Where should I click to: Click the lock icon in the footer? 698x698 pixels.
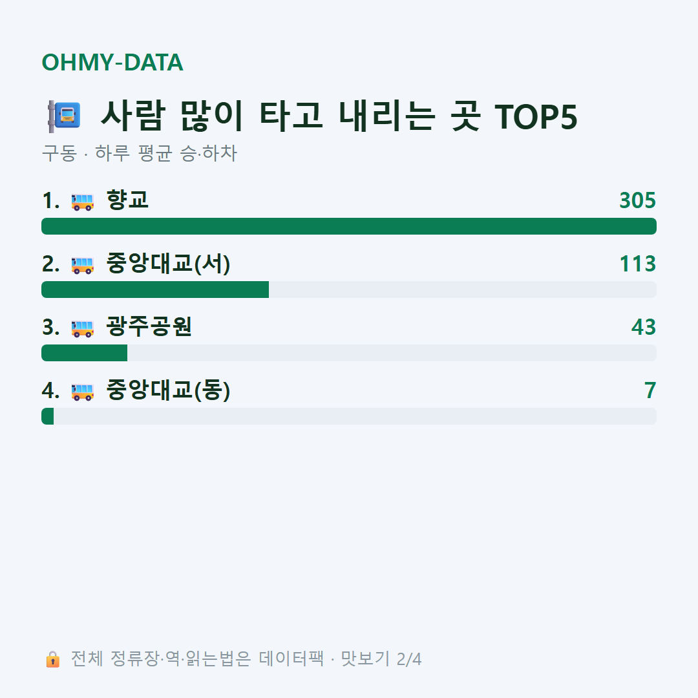(52, 659)
